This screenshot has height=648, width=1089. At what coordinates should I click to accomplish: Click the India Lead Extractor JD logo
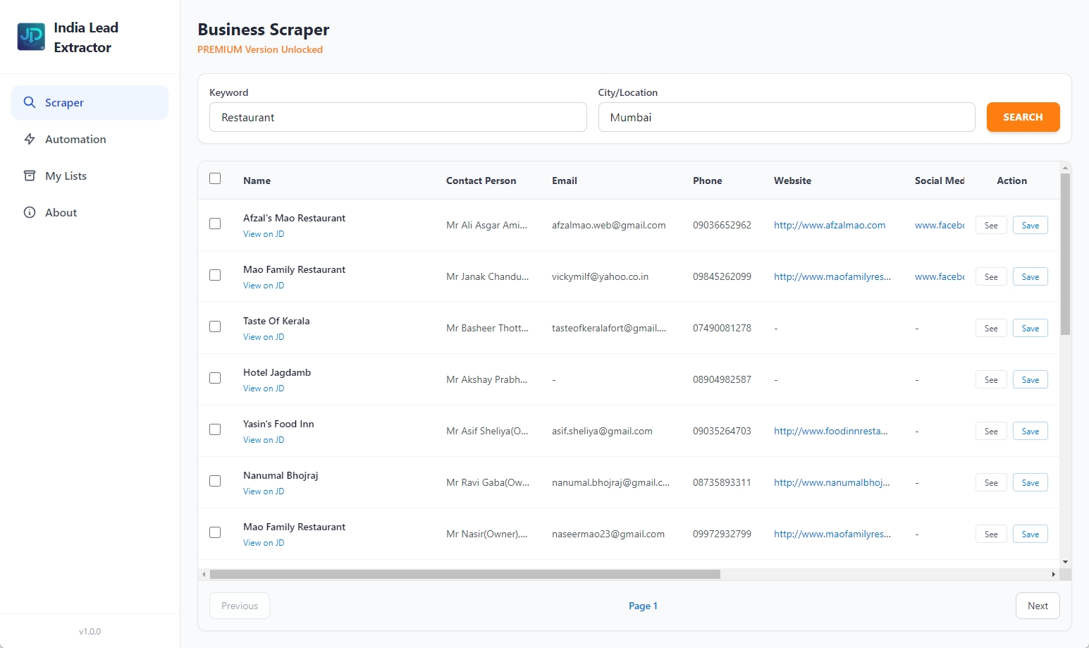point(30,36)
